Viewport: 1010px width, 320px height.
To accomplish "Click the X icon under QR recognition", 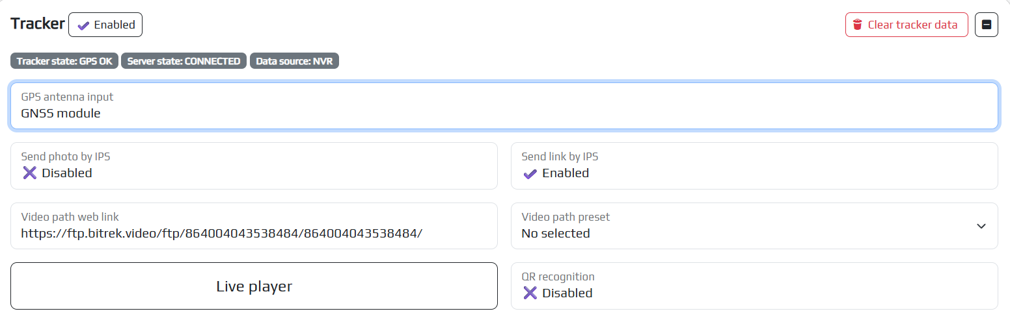I will [x=530, y=293].
